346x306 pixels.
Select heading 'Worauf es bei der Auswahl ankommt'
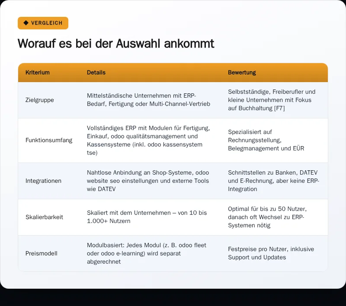(x=116, y=43)
